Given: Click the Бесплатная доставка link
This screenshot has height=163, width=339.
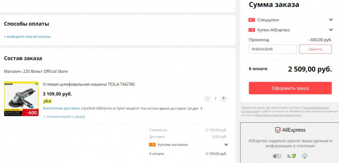Looking at the screenshot, I should [x=61, y=108].
